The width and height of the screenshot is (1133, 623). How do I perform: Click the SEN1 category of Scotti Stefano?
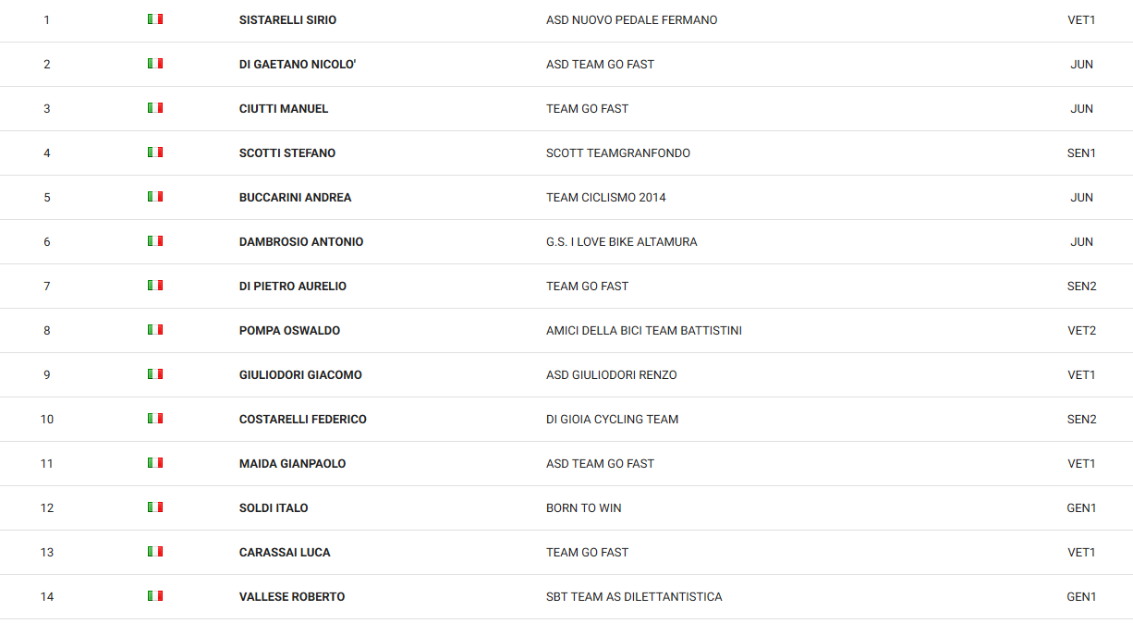(x=1081, y=153)
